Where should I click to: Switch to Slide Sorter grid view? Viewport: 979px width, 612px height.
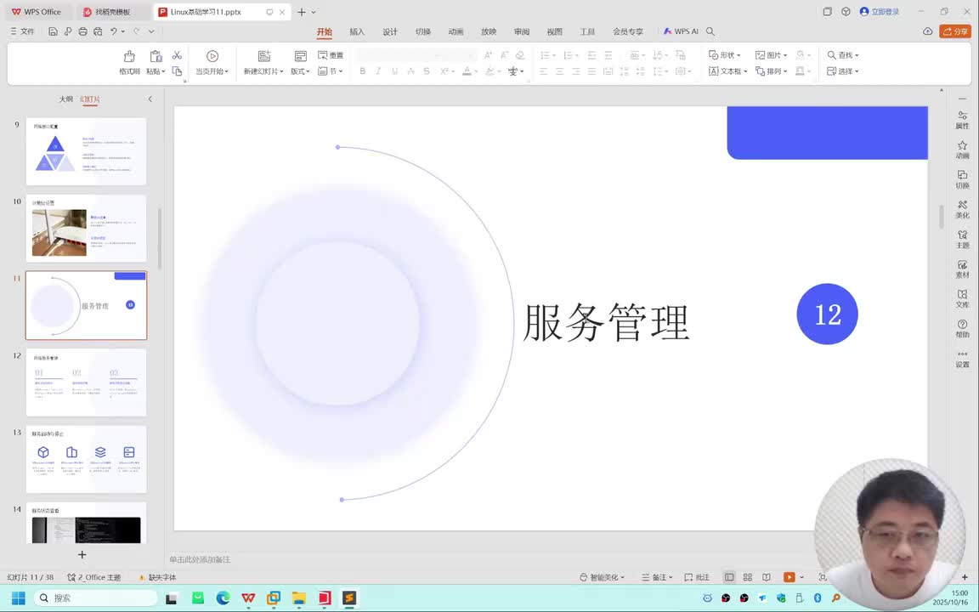(747, 577)
